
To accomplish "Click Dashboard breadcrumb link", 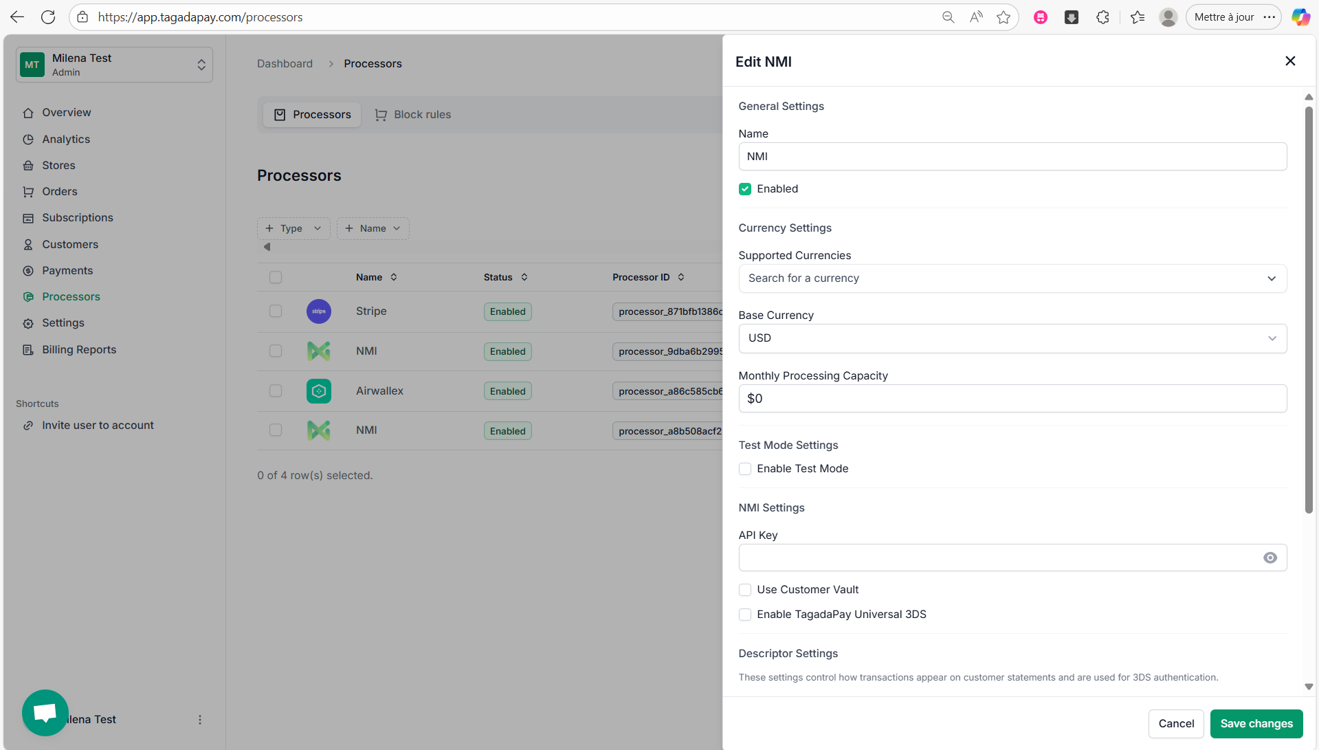I will click(285, 63).
